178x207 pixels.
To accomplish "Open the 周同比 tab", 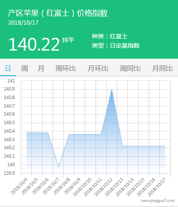I will [x=130, y=68].
